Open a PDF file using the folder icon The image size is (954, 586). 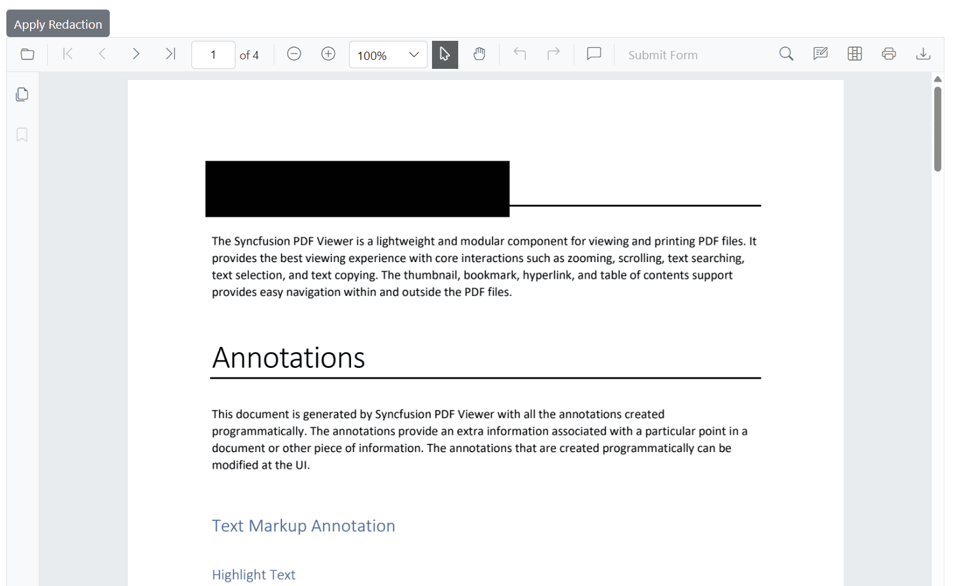pyautogui.click(x=27, y=54)
